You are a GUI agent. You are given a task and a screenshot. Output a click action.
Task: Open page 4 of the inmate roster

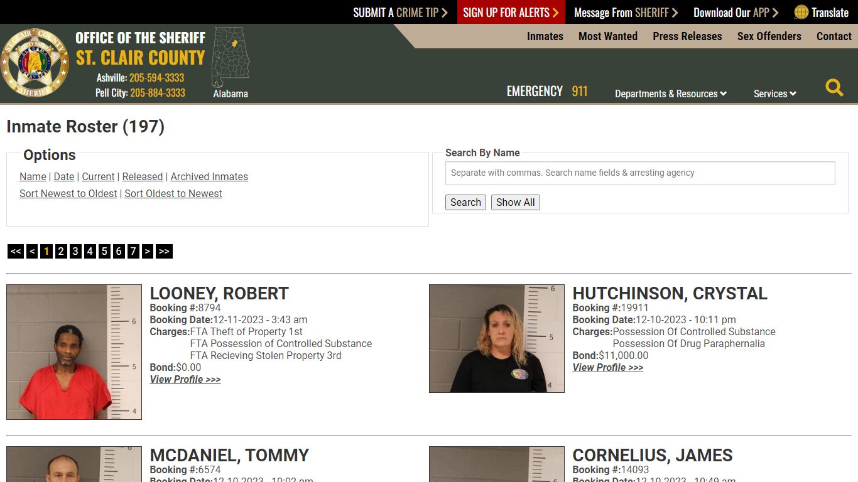coord(89,251)
